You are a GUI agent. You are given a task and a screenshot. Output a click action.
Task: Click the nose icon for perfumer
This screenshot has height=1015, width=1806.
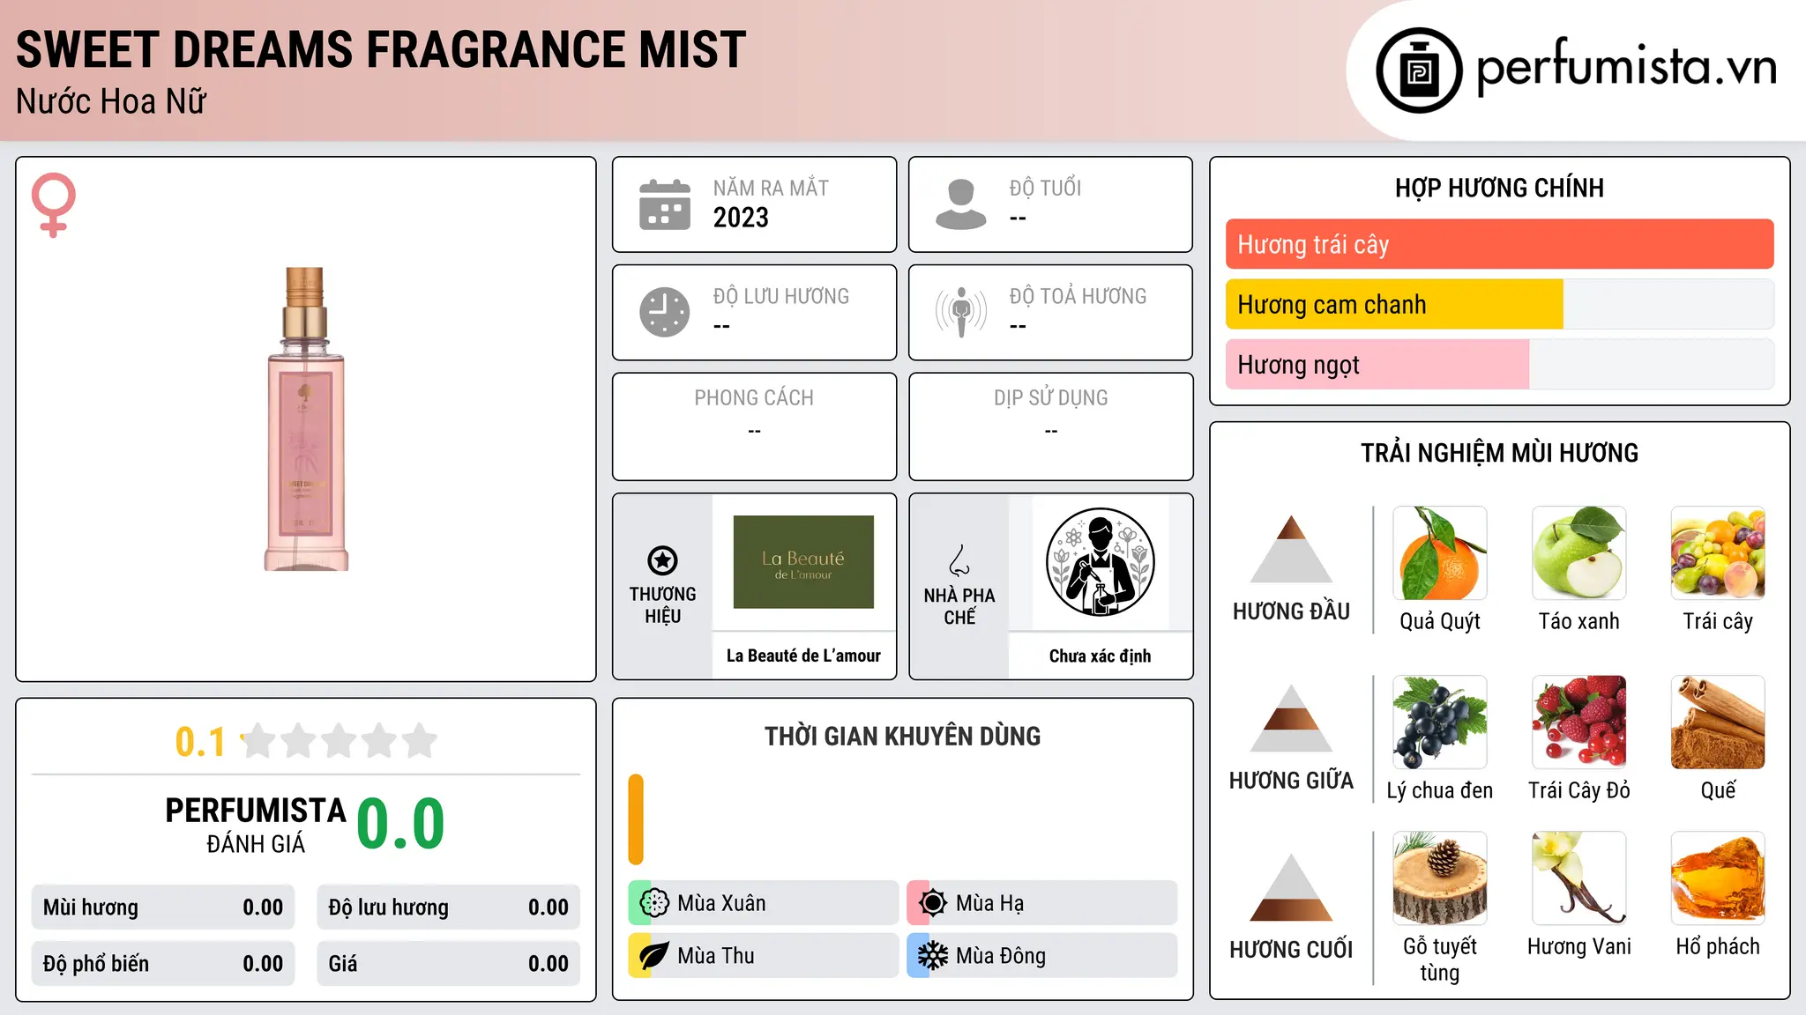click(x=959, y=560)
